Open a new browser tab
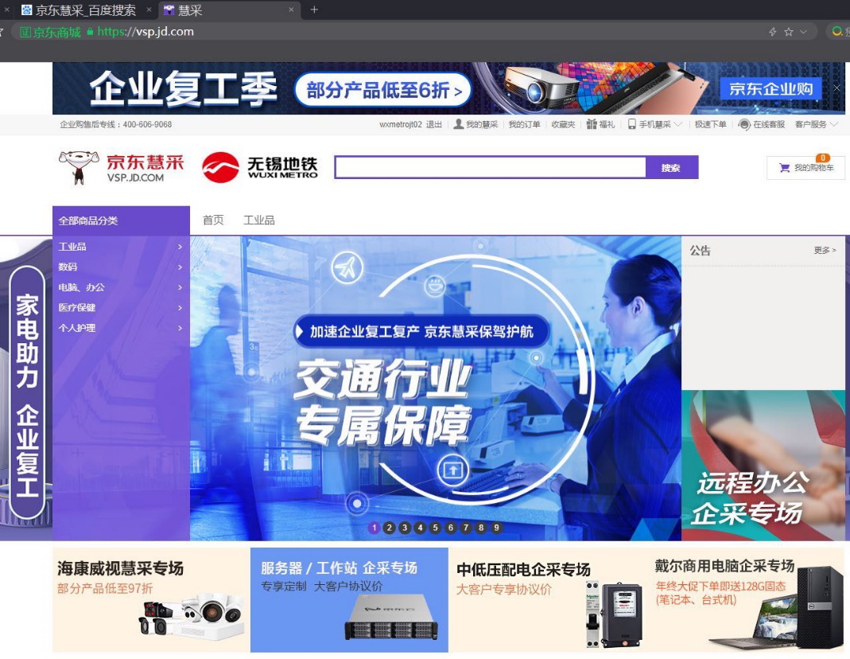Image resolution: width=850 pixels, height=659 pixels. pos(314,10)
